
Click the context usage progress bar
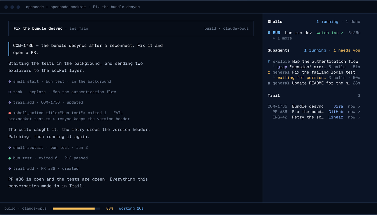click(76, 209)
